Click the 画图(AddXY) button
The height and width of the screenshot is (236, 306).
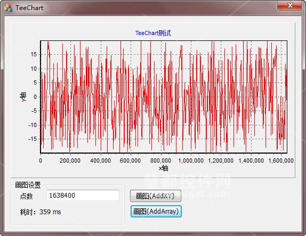coord(156,196)
